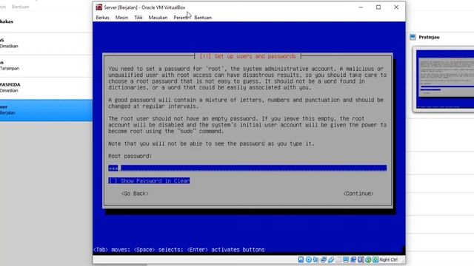Click the hard disk activity status icon
This screenshot has height=266, width=474.
(x=301, y=259)
